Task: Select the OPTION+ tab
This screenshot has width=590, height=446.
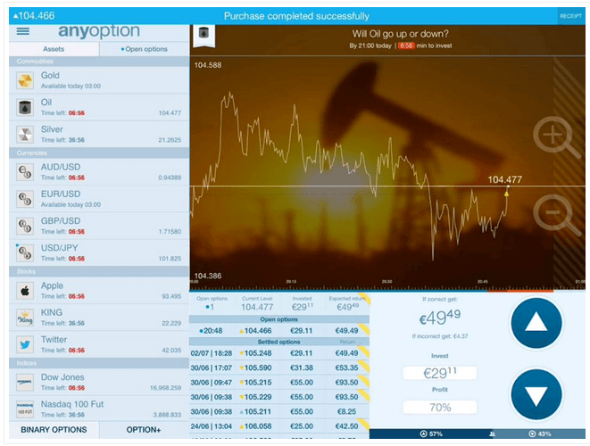Action: pos(144,430)
